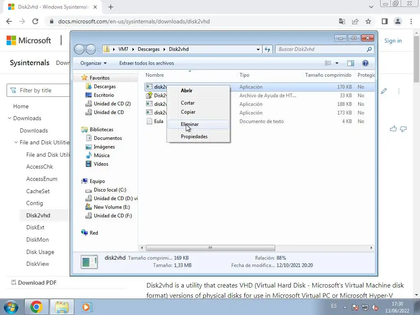Choose Abrir in the context menu
The width and height of the screenshot is (420, 315).
(x=198, y=91)
